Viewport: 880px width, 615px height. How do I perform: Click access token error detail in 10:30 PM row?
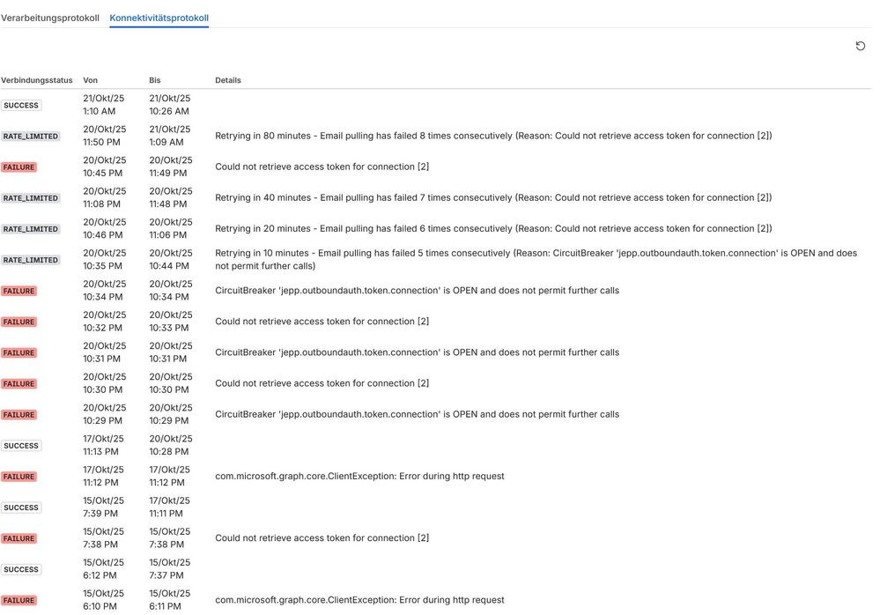[322, 383]
